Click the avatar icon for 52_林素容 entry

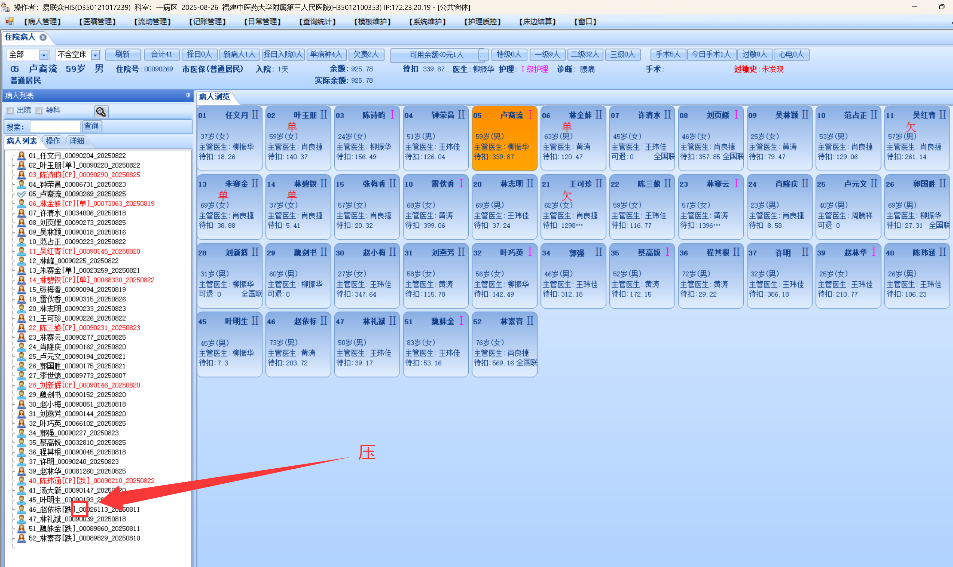(22, 538)
